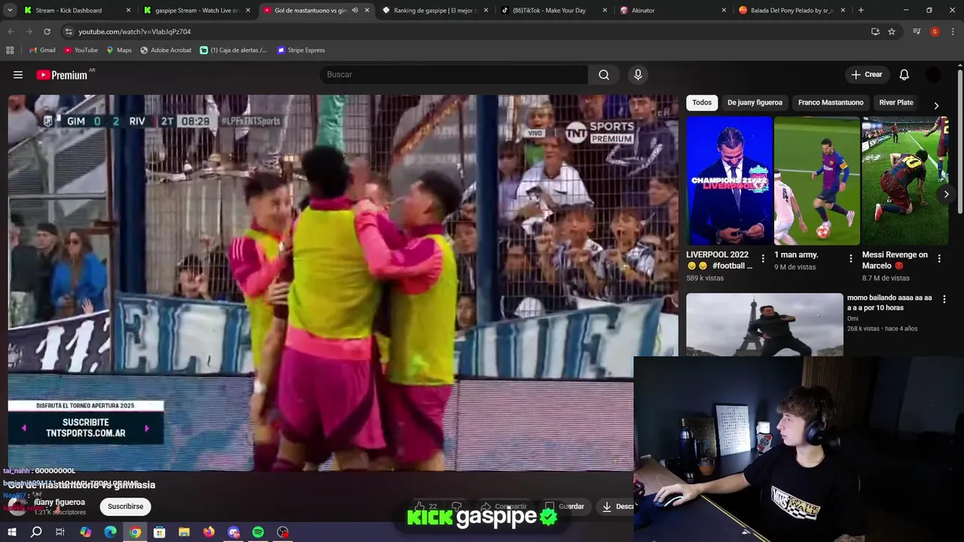View site information icon in address bar

coord(69,32)
